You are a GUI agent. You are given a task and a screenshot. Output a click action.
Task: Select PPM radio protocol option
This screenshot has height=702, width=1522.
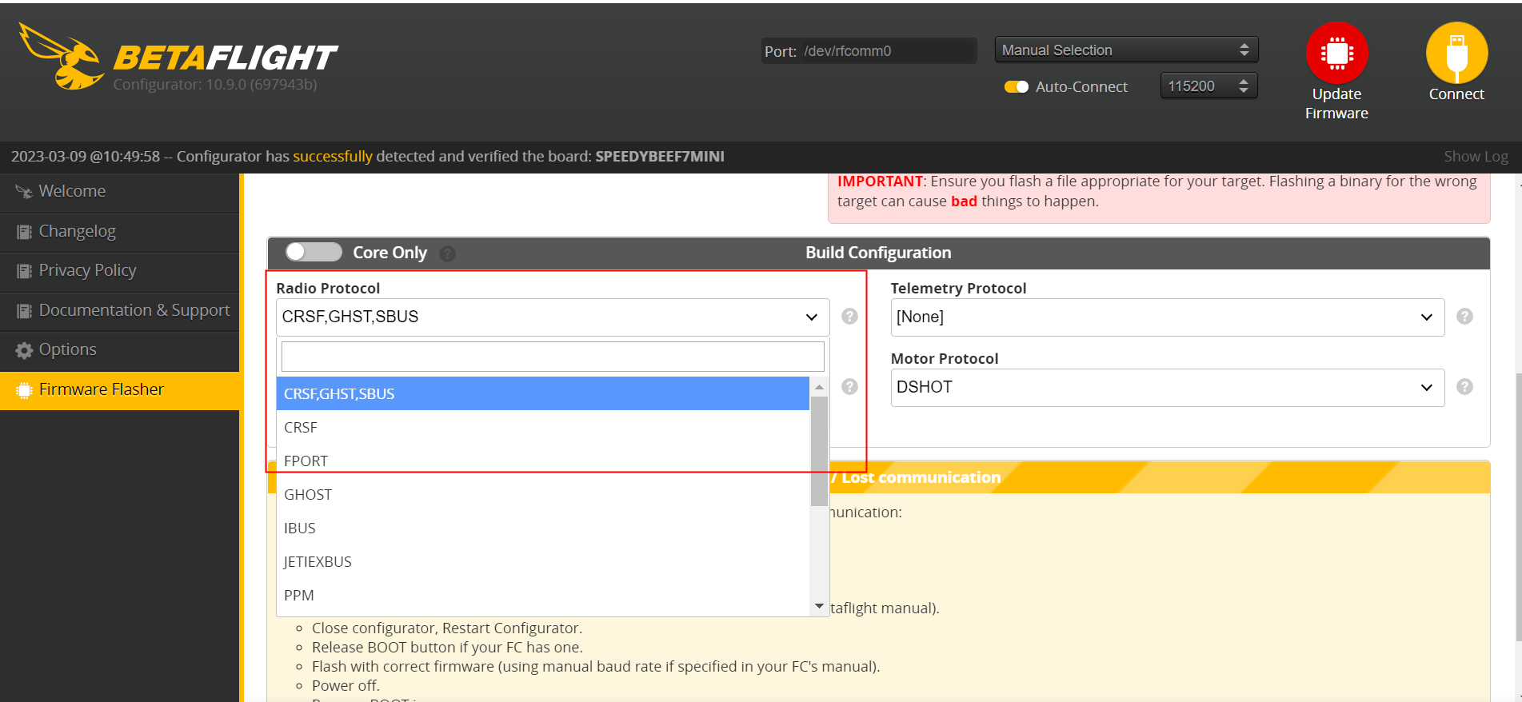pos(543,595)
